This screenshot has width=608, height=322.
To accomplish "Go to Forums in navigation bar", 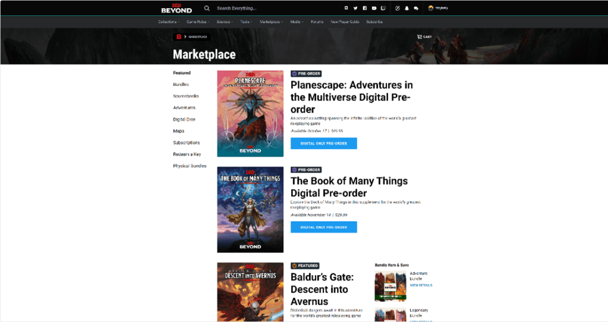I will click(x=317, y=22).
